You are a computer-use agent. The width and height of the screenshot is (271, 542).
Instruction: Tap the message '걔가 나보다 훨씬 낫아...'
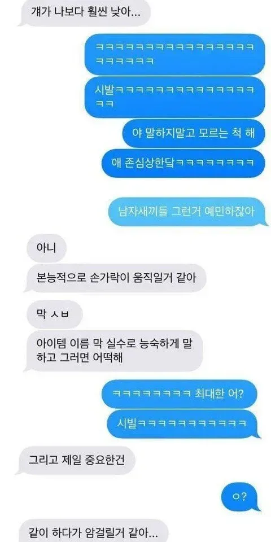[85, 13]
